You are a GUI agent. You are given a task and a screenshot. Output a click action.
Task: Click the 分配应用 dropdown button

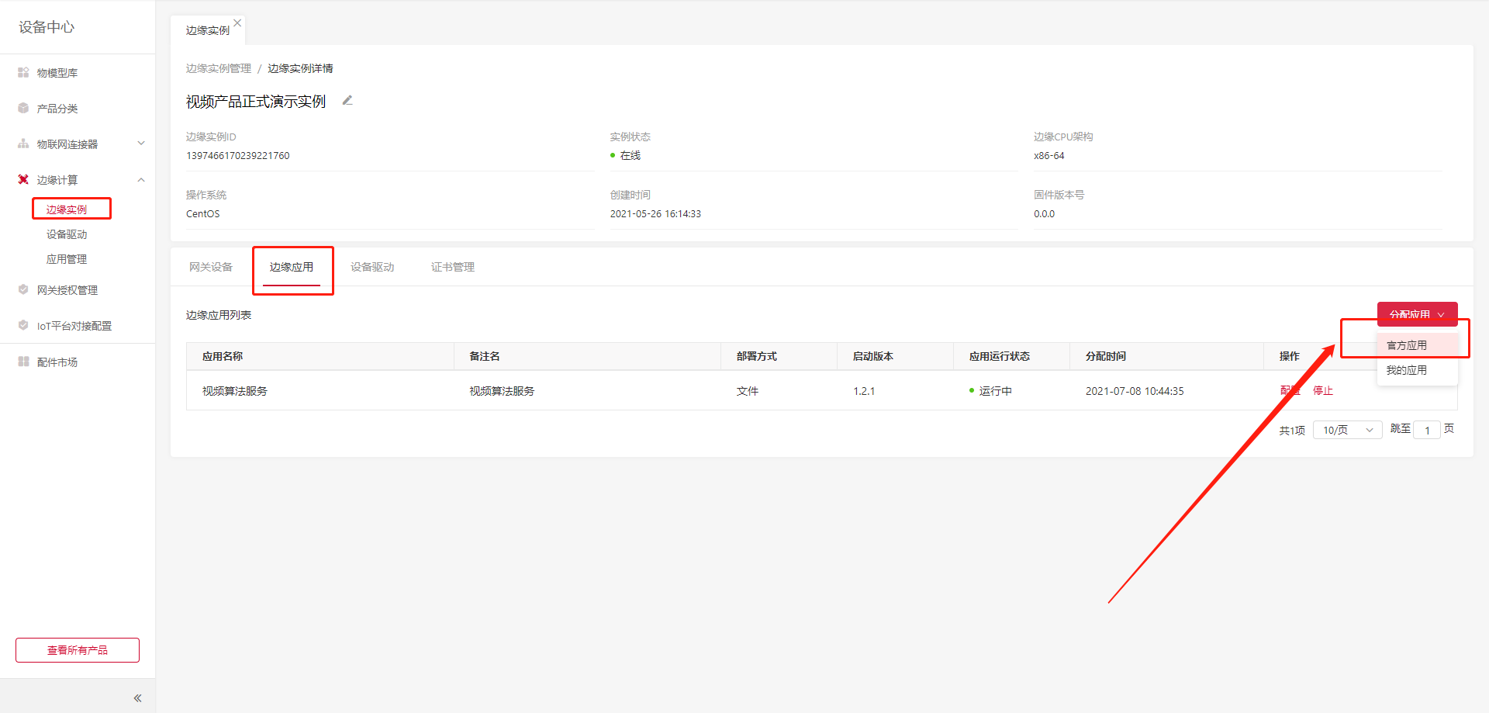(x=1417, y=314)
